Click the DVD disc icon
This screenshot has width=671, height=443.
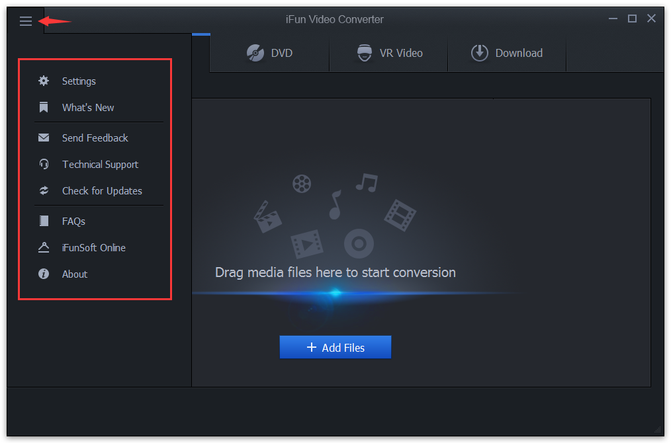click(255, 53)
